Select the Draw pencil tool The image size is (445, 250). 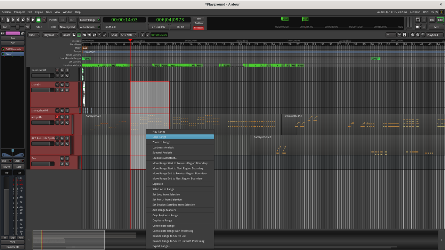point(99,35)
